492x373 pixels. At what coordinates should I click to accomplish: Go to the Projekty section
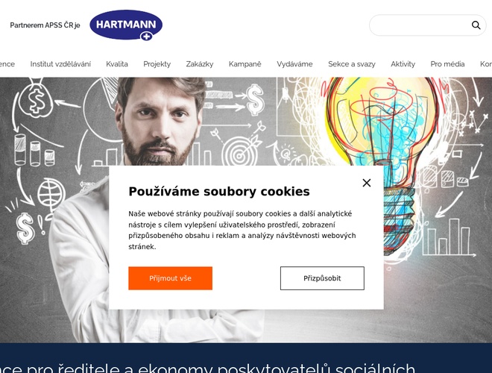coord(157,64)
